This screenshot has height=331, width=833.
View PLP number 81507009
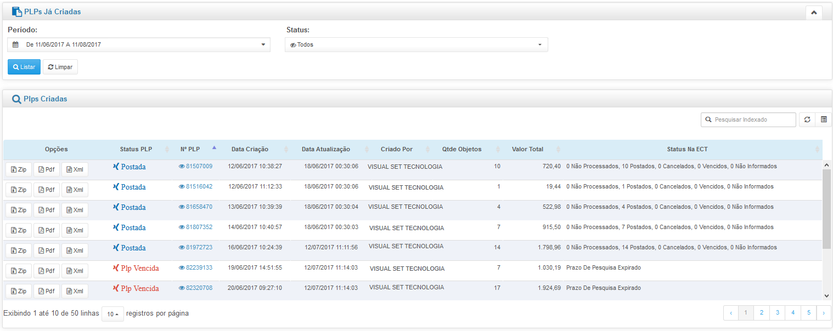[195, 166]
